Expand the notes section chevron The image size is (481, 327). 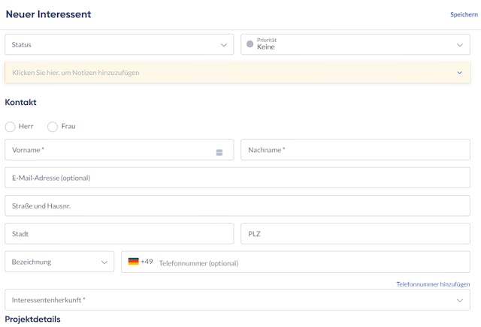pyautogui.click(x=459, y=73)
